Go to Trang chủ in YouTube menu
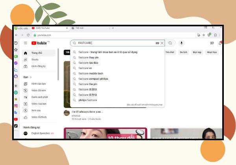 pos(39,53)
